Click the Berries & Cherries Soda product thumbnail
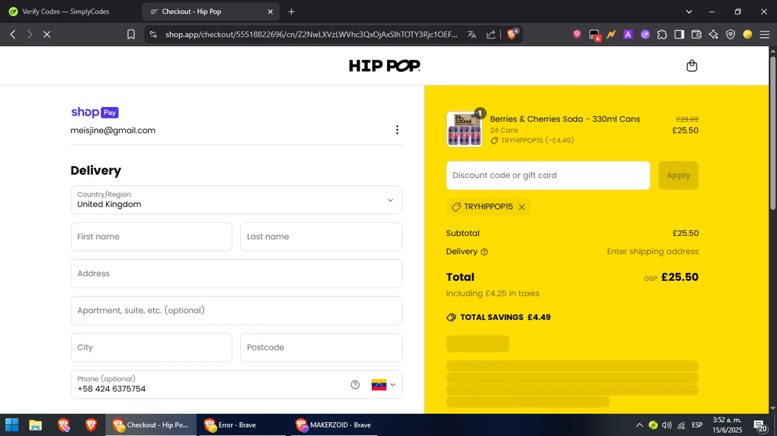Viewport: 777px width, 436px height. (x=464, y=129)
